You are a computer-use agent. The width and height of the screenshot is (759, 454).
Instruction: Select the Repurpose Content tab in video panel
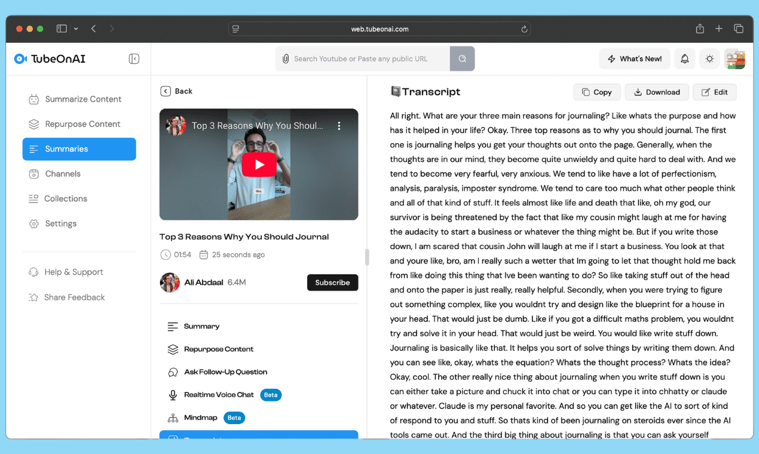tap(259, 349)
